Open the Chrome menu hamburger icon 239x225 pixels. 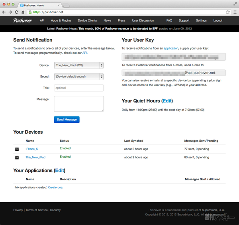point(235,12)
